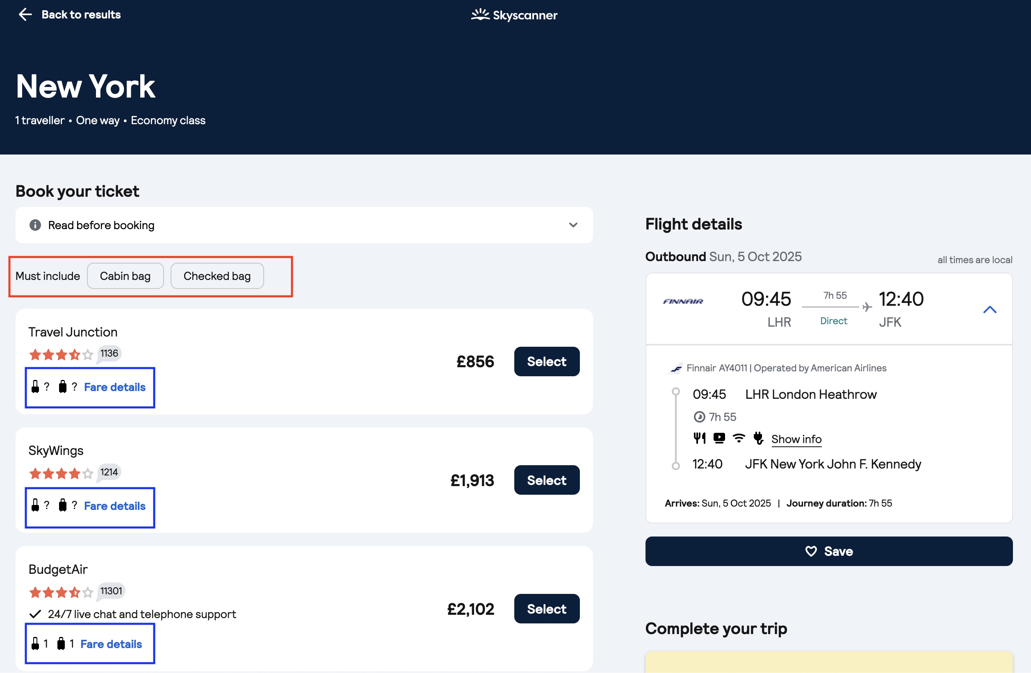Click SkyWings' checked bag icon

click(63, 505)
